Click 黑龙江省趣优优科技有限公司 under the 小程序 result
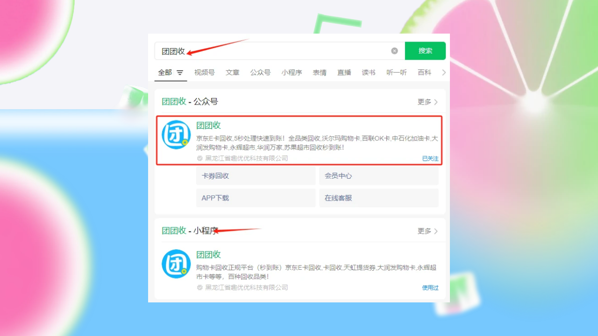Viewport: 598px width, 336px height. (247, 287)
